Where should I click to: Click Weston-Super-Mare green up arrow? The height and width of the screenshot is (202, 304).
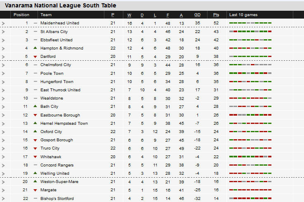35,181
